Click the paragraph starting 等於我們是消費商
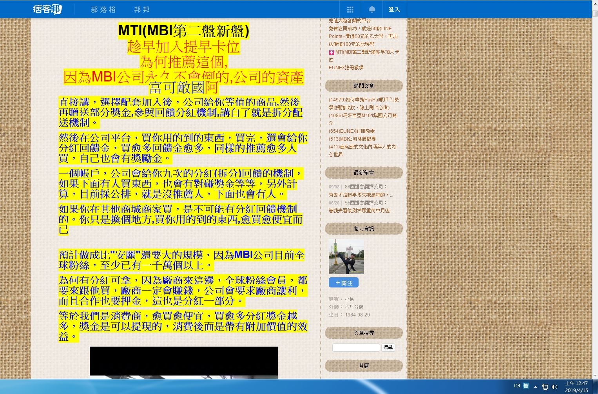 point(183,326)
